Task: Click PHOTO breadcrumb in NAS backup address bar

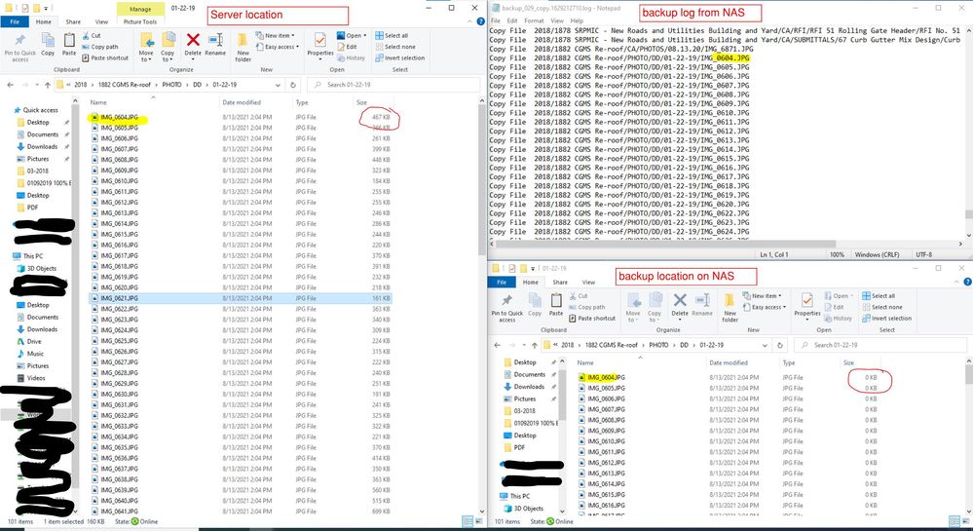Action: pos(644,344)
